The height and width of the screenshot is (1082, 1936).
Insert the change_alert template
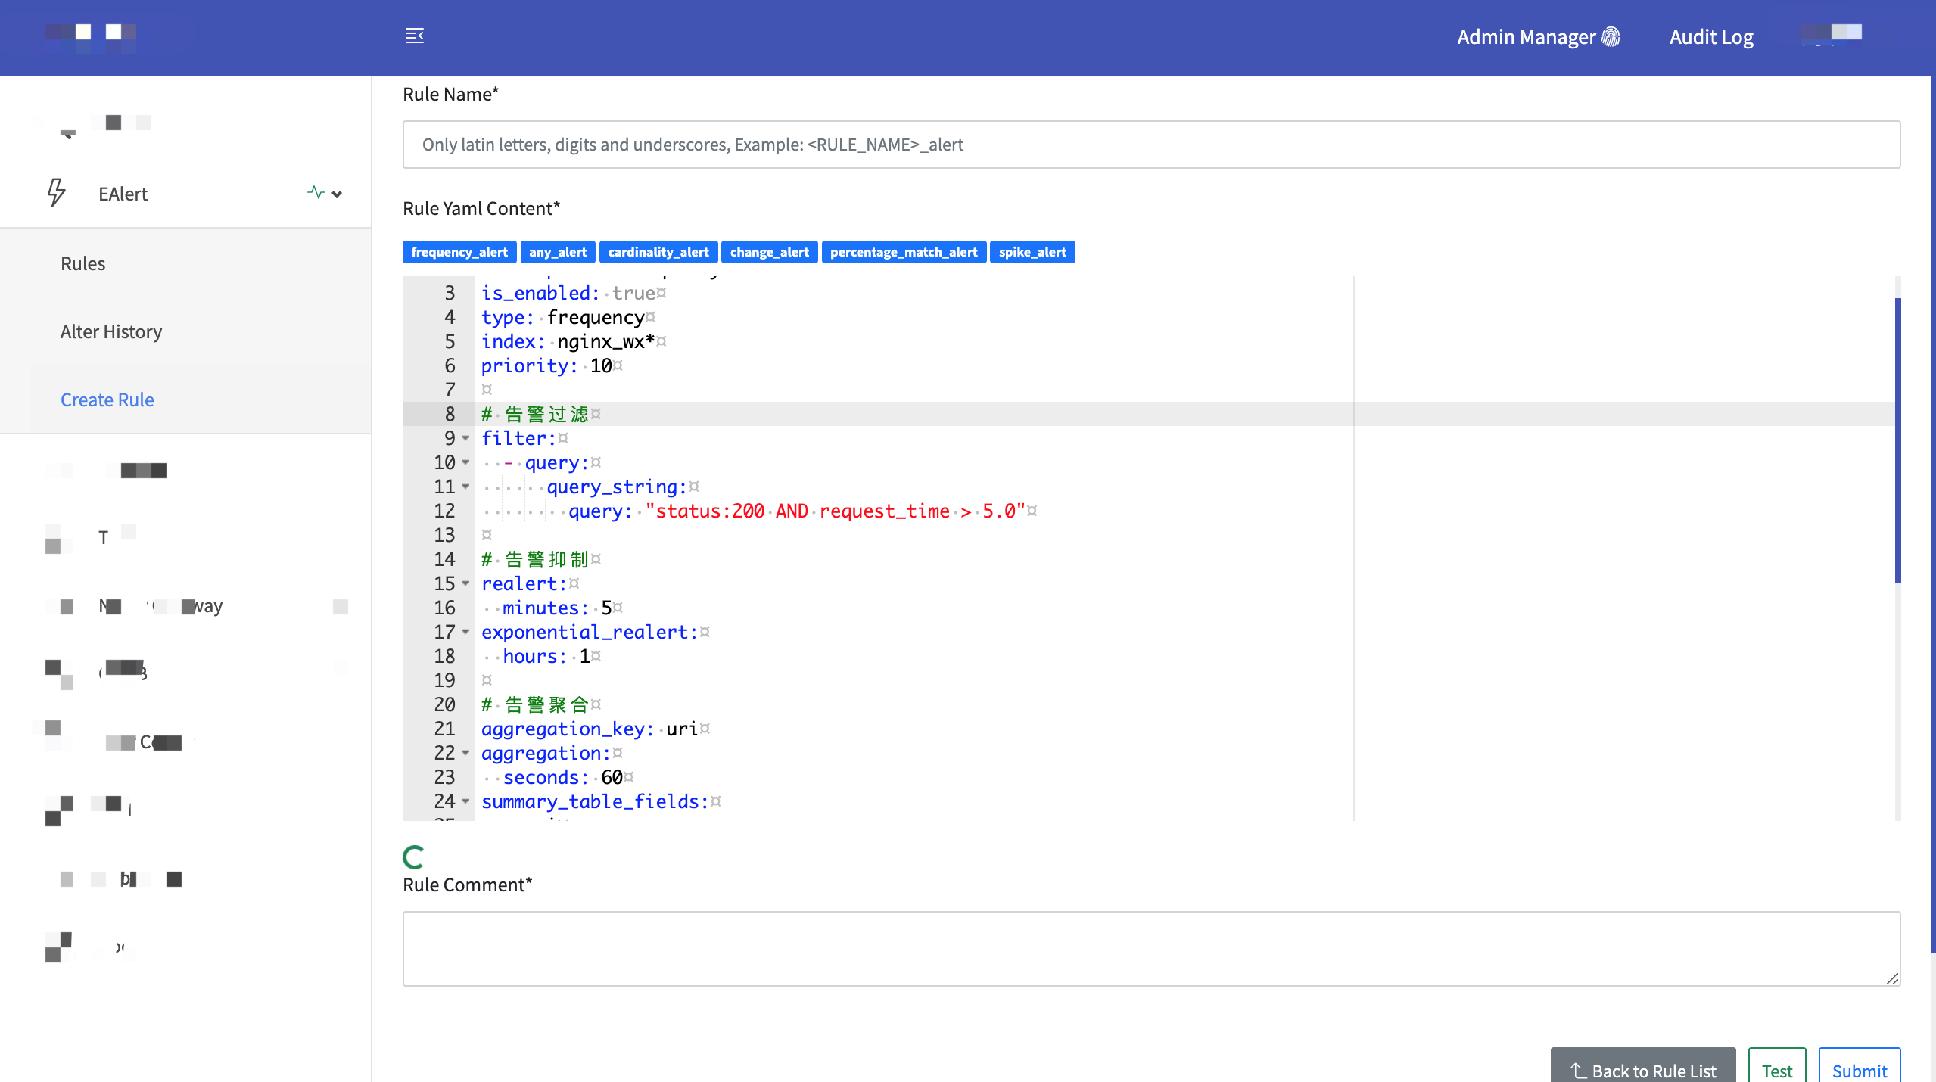(x=769, y=252)
